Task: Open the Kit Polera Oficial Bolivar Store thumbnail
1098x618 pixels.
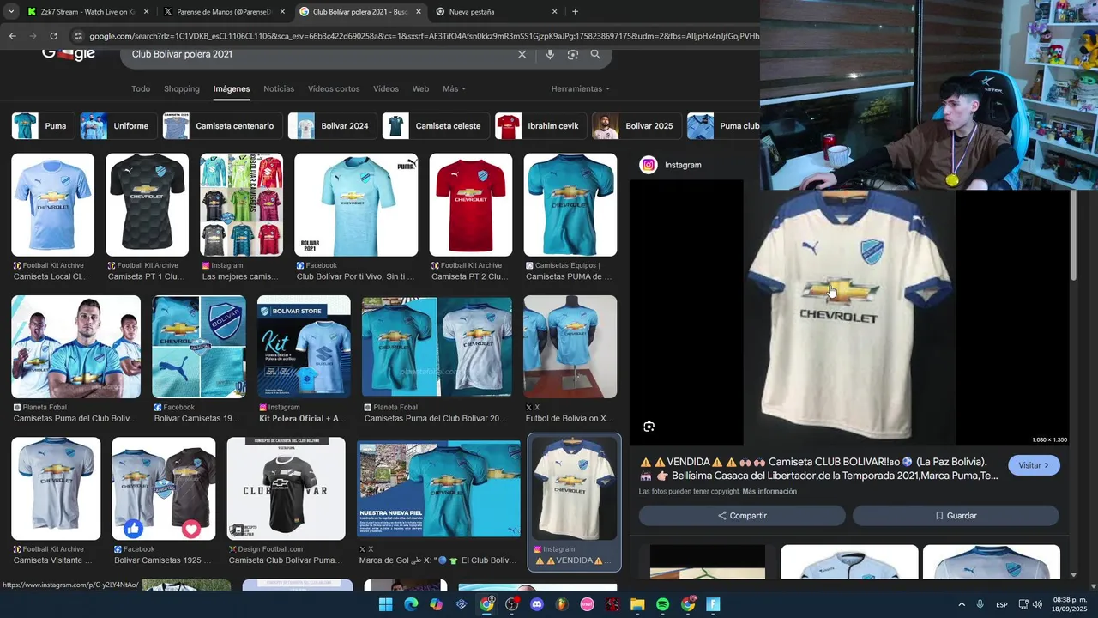Action: coord(304,347)
